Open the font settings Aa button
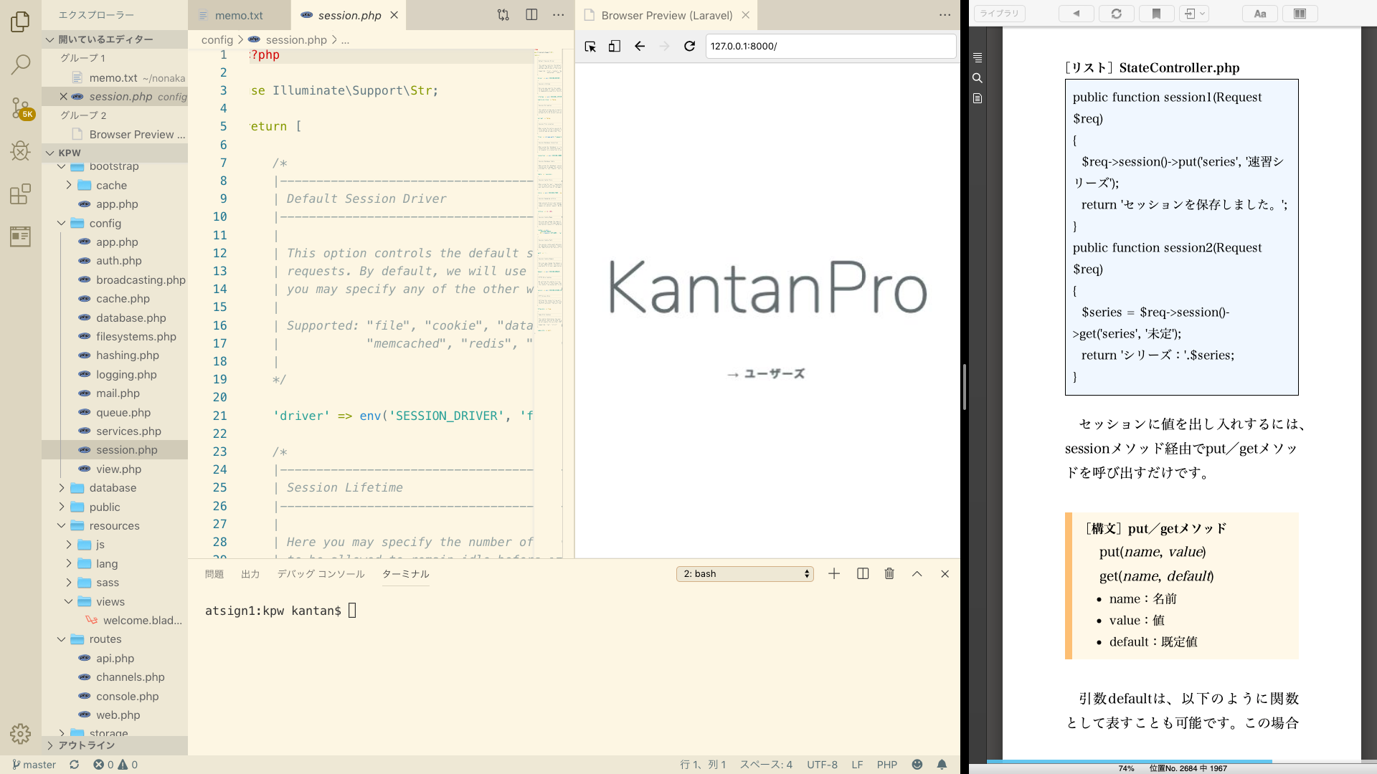Viewport: 1377px width, 774px height. (x=1260, y=14)
